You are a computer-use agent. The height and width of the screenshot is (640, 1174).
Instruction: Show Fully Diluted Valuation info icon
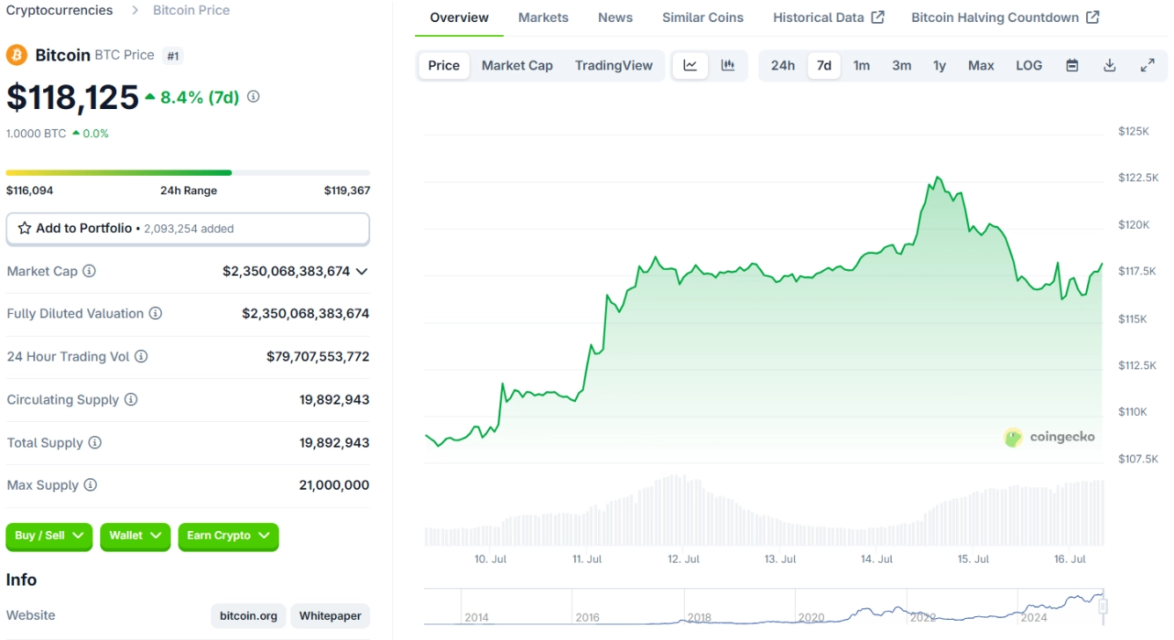tap(156, 313)
